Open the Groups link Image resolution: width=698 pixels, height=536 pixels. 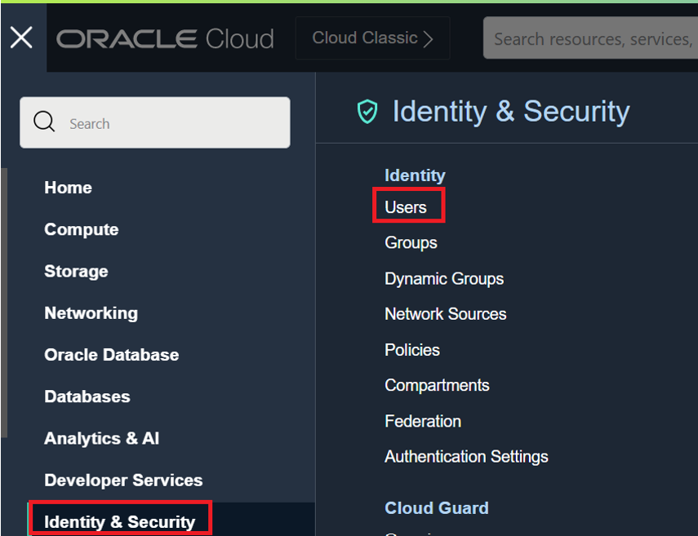[x=411, y=243]
